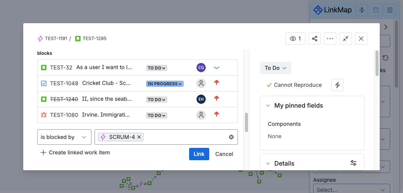Open the 'is blocked by' link type dropdown
The image size is (403, 193).
64,137
